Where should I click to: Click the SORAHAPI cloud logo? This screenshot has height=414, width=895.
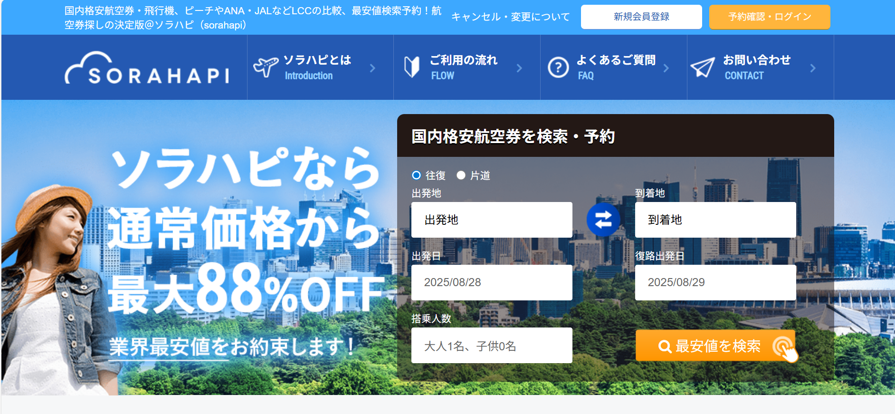coord(147,67)
